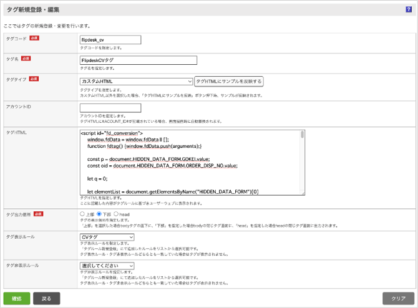Choose the head radio option
The height and width of the screenshot is (308, 418).
[116, 214]
